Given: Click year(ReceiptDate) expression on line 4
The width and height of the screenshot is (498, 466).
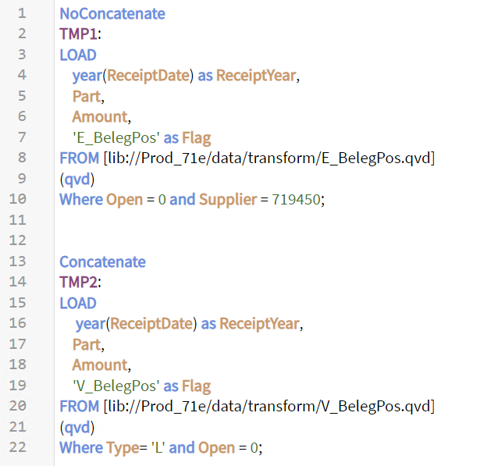Looking at the screenshot, I should (x=133, y=76).
